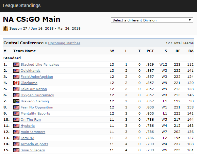Open Armada eSports team link
Viewport: 197px width, 154px height.
point(34,144)
